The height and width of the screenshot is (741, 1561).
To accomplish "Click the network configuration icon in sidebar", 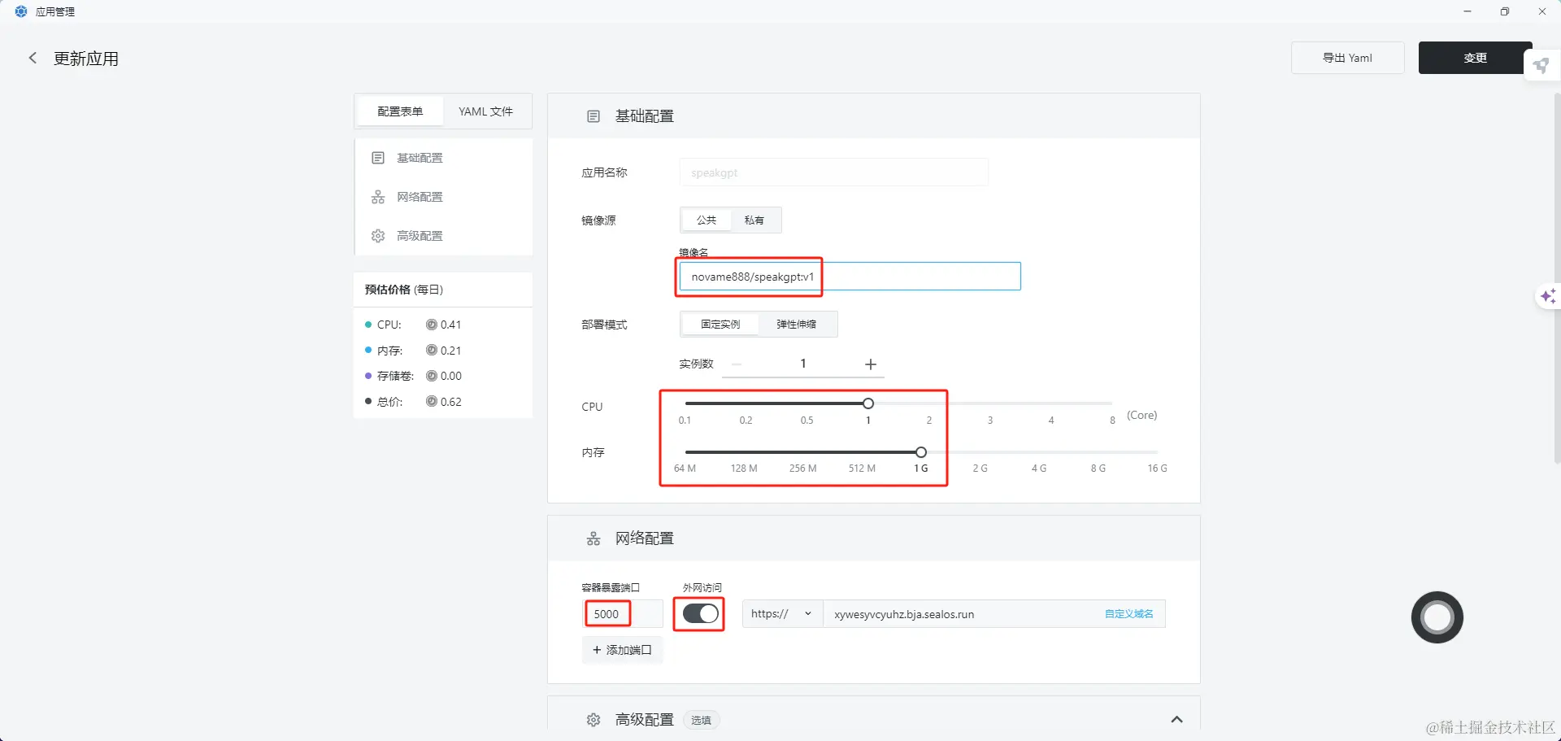I will 378,197.
